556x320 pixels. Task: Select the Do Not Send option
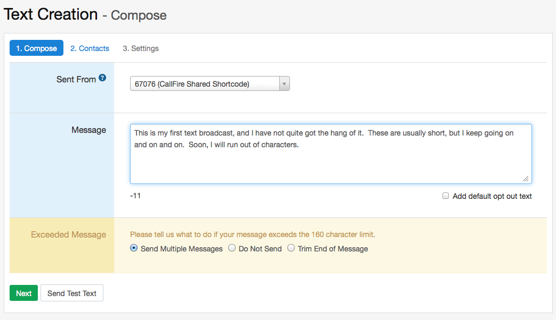point(232,248)
